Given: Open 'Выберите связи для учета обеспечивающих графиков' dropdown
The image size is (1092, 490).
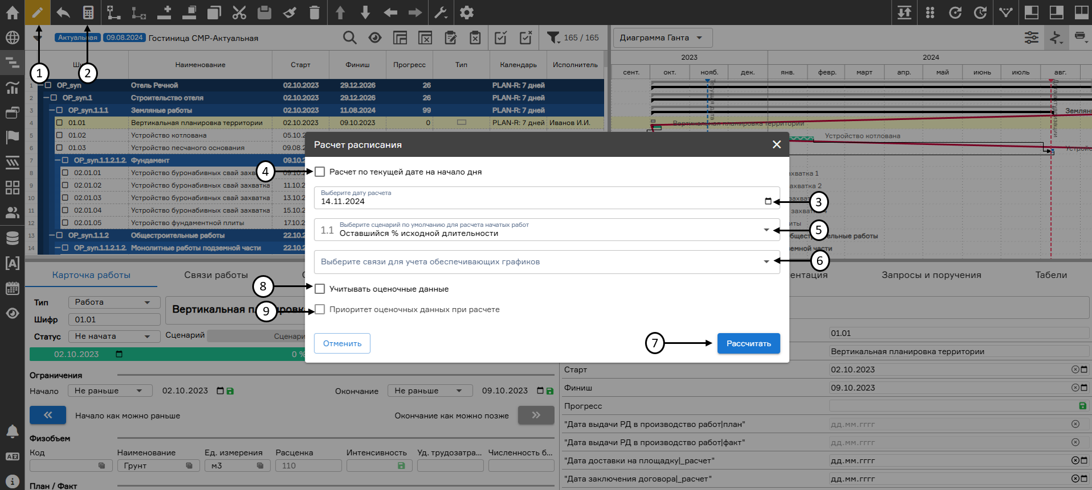Looking at the screenshot, I should (547, 262).
